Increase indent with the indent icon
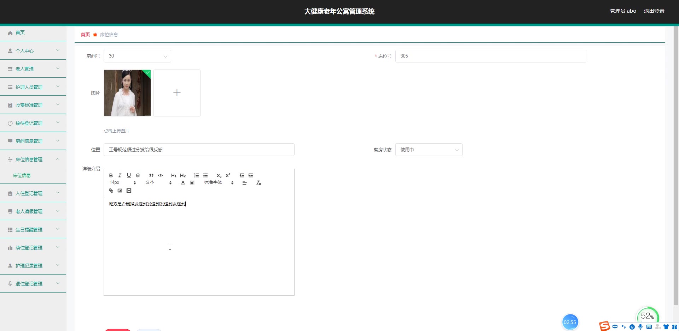The image size is (679, 331). pyautogui.click(x=251, y=175)
